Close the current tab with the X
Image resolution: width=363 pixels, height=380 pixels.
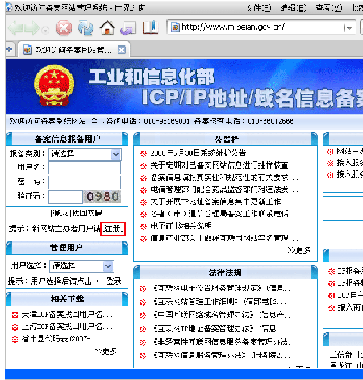click(121, 50)
